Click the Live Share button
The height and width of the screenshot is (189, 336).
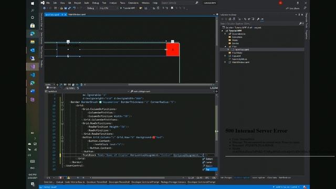pyautogui.click(x=293, y=8)
